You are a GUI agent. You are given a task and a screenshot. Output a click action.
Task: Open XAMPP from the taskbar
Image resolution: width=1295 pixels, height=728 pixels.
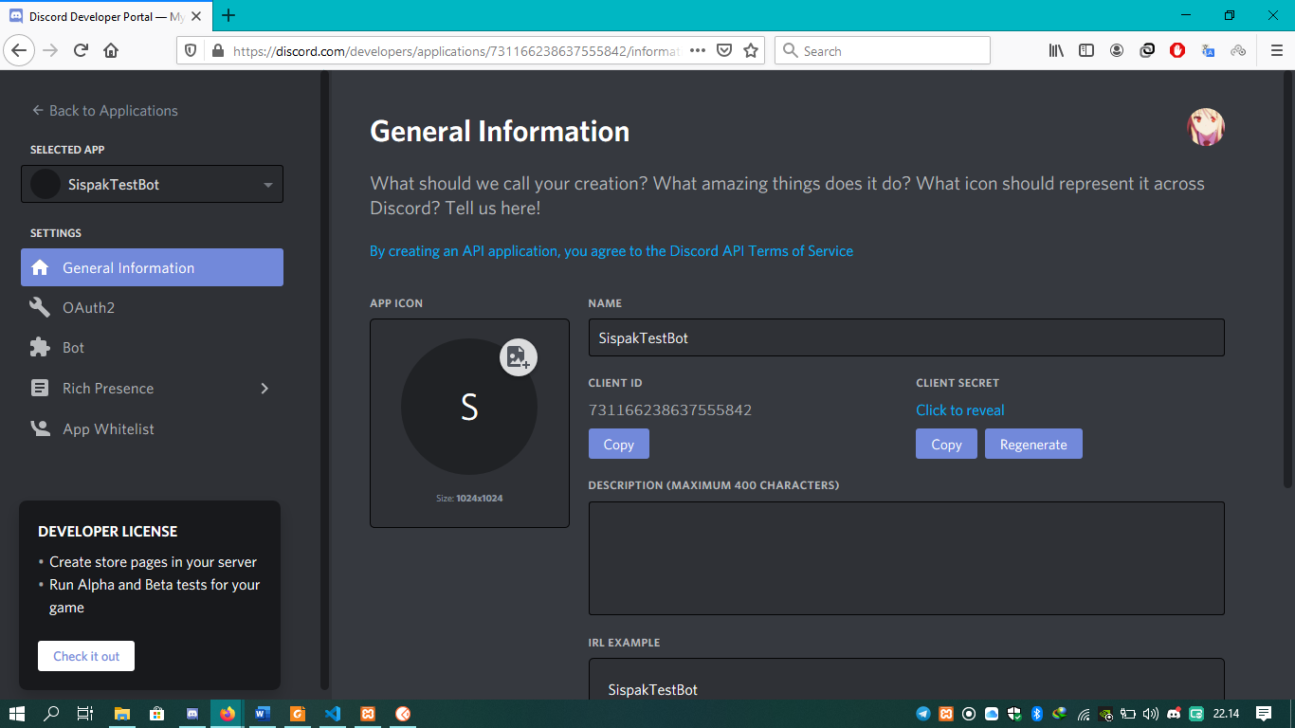[x=367, y=714]
